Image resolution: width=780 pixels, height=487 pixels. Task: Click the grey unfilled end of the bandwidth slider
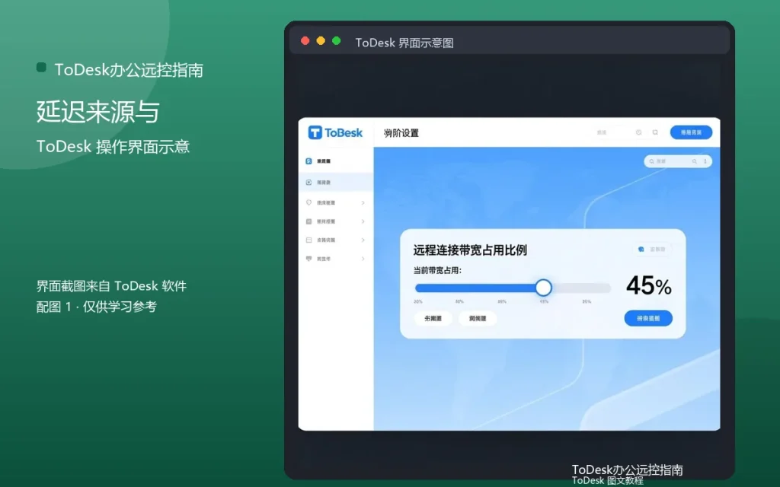tap(581, 288)
